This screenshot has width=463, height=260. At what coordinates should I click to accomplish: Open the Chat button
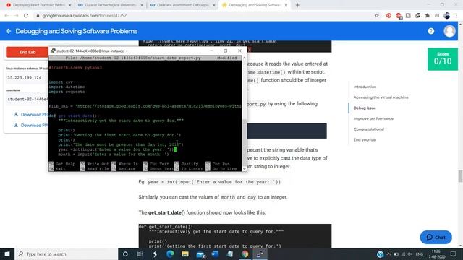tap(436, 238)
